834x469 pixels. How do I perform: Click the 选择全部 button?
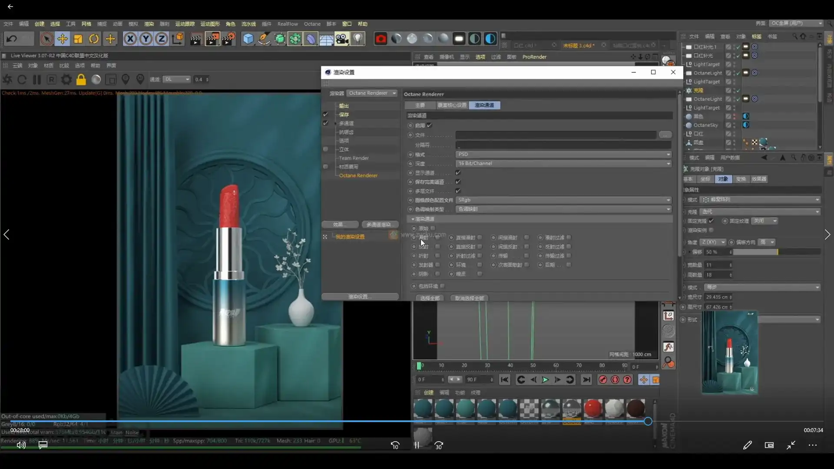tap(430, 298)
